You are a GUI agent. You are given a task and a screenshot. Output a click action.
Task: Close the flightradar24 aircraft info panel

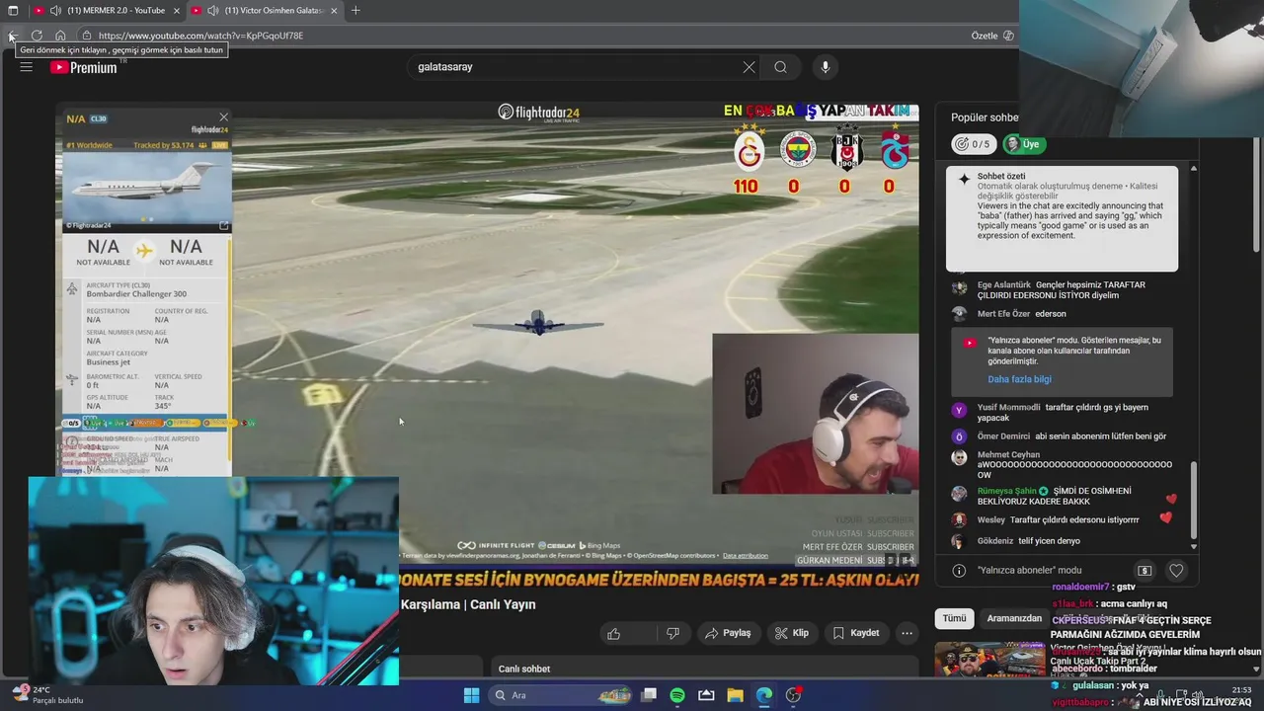[x=223, y=118]
